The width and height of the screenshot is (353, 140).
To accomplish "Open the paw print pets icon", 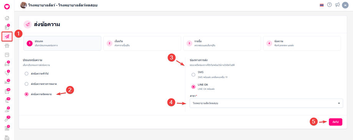I will [7, 46].
